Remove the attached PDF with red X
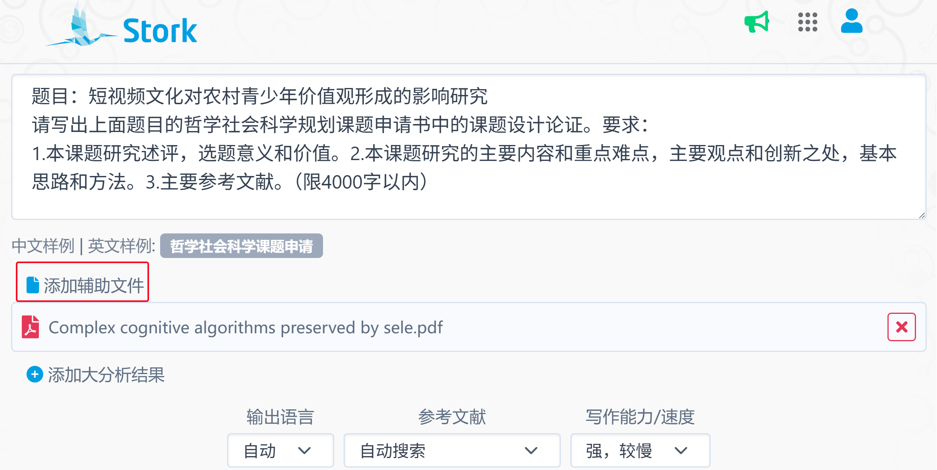Screen dimensions: 937x470 coord(901,327)
